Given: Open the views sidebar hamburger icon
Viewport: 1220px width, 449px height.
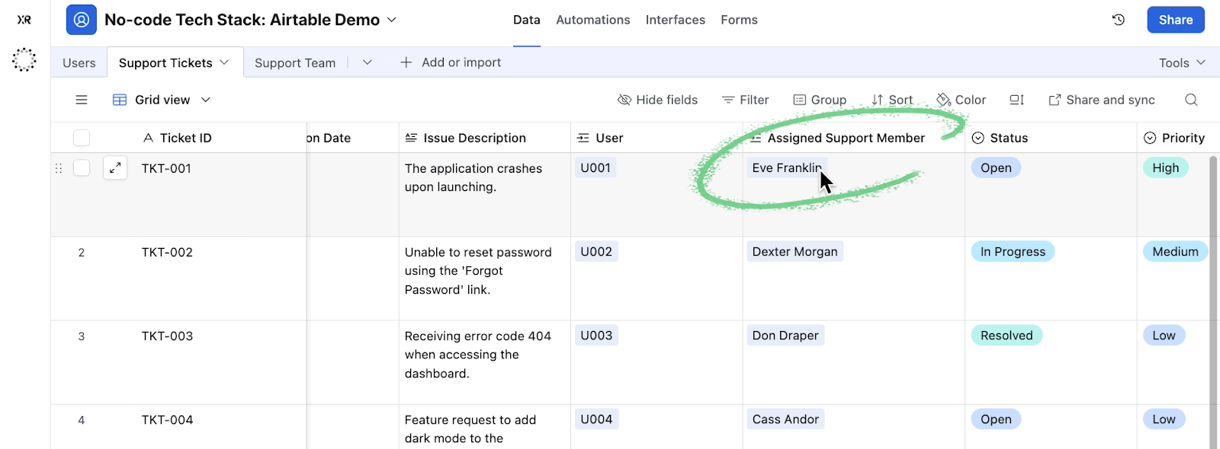Looking at the screenshot, I should (x=82, y=100).
